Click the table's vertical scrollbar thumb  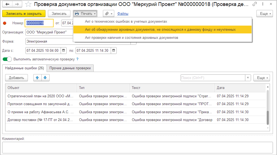(268, 117)
